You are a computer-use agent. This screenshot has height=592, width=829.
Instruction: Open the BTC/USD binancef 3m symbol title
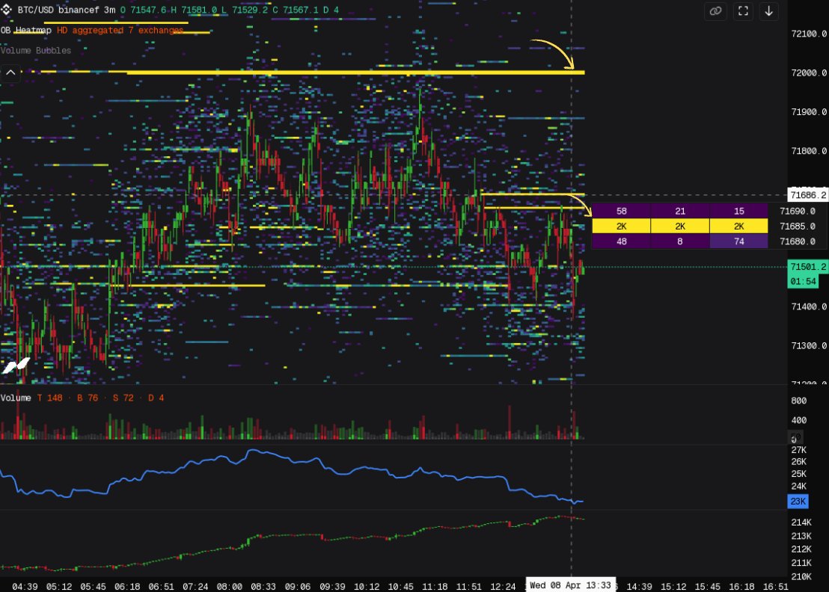(x=66, y=10)
